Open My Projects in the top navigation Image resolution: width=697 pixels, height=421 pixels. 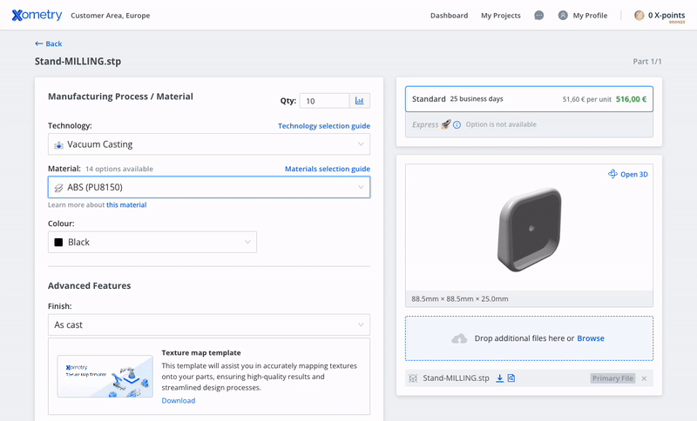501,16
